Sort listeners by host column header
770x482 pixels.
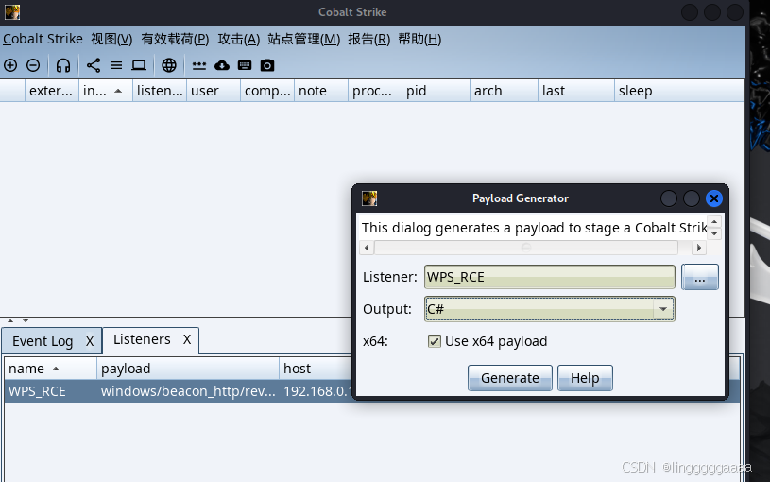point(316,369)
